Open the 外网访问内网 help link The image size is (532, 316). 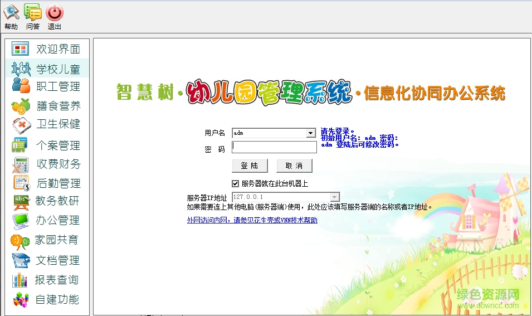252,220
